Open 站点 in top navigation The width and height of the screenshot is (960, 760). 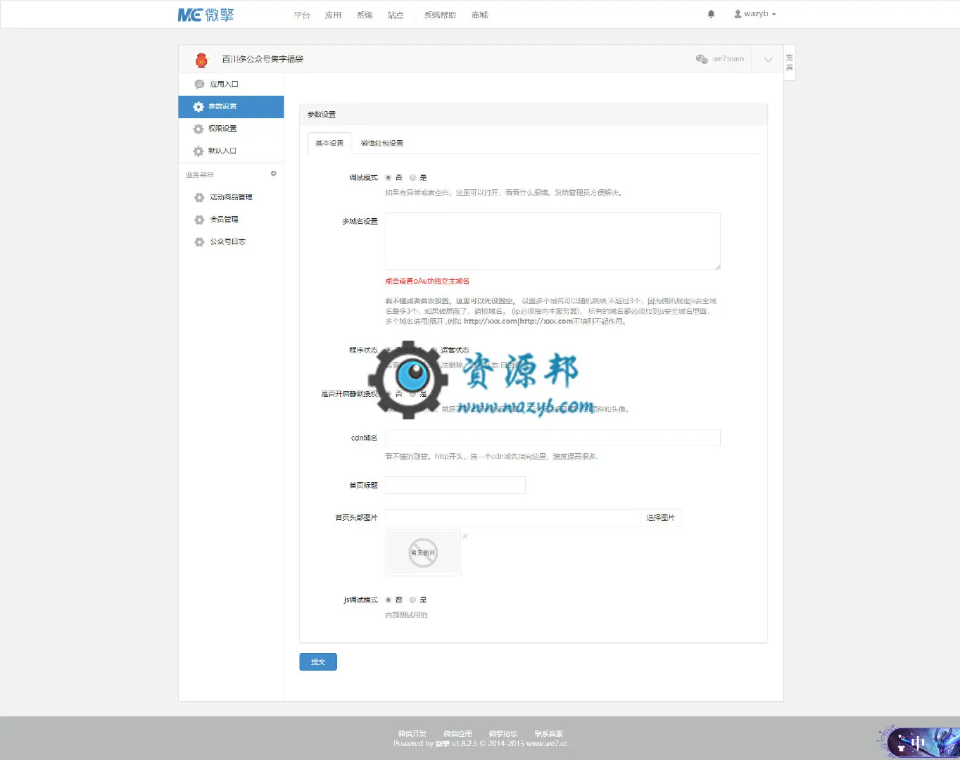pos(396,15)
